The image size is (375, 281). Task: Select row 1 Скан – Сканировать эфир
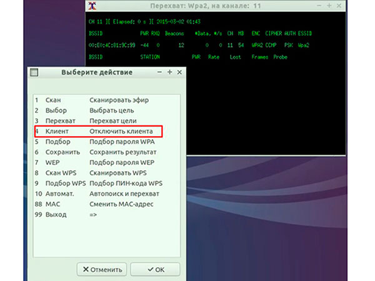point(107,100)
